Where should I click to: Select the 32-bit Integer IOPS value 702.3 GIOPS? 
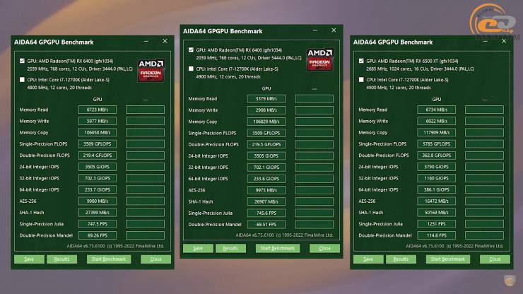98,178
